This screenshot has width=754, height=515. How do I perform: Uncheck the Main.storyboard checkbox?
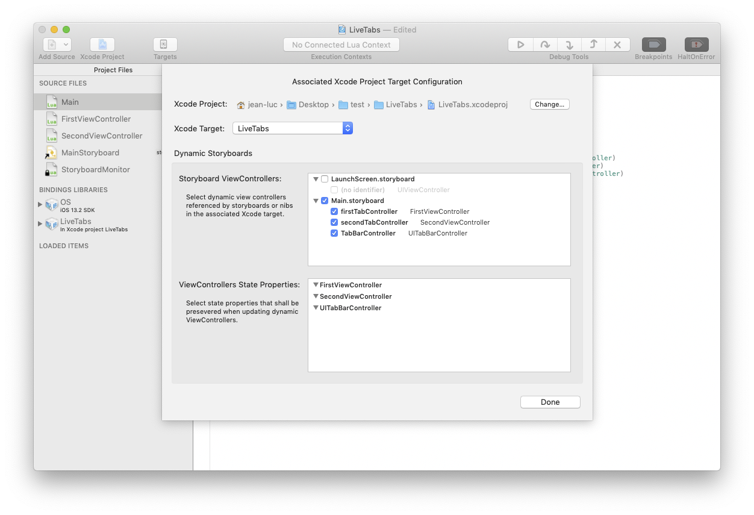coord(325,201)
